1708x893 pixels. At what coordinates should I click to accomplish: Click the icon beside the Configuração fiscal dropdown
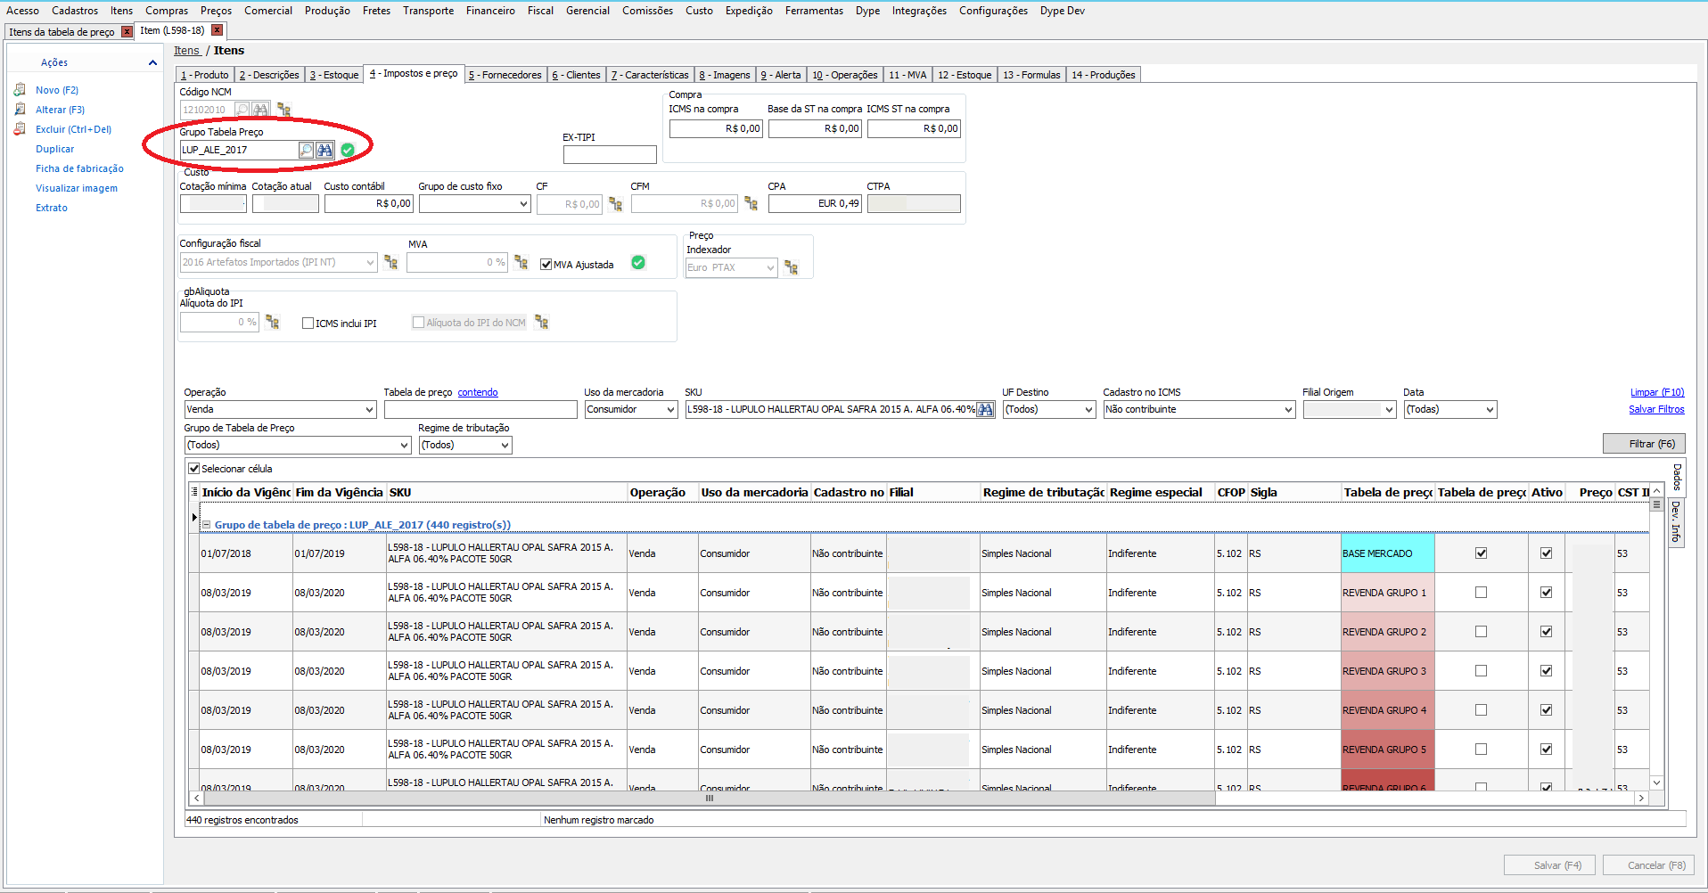(x=390, y=262)
